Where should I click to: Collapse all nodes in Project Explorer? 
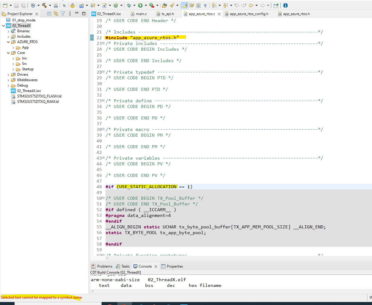49,14
